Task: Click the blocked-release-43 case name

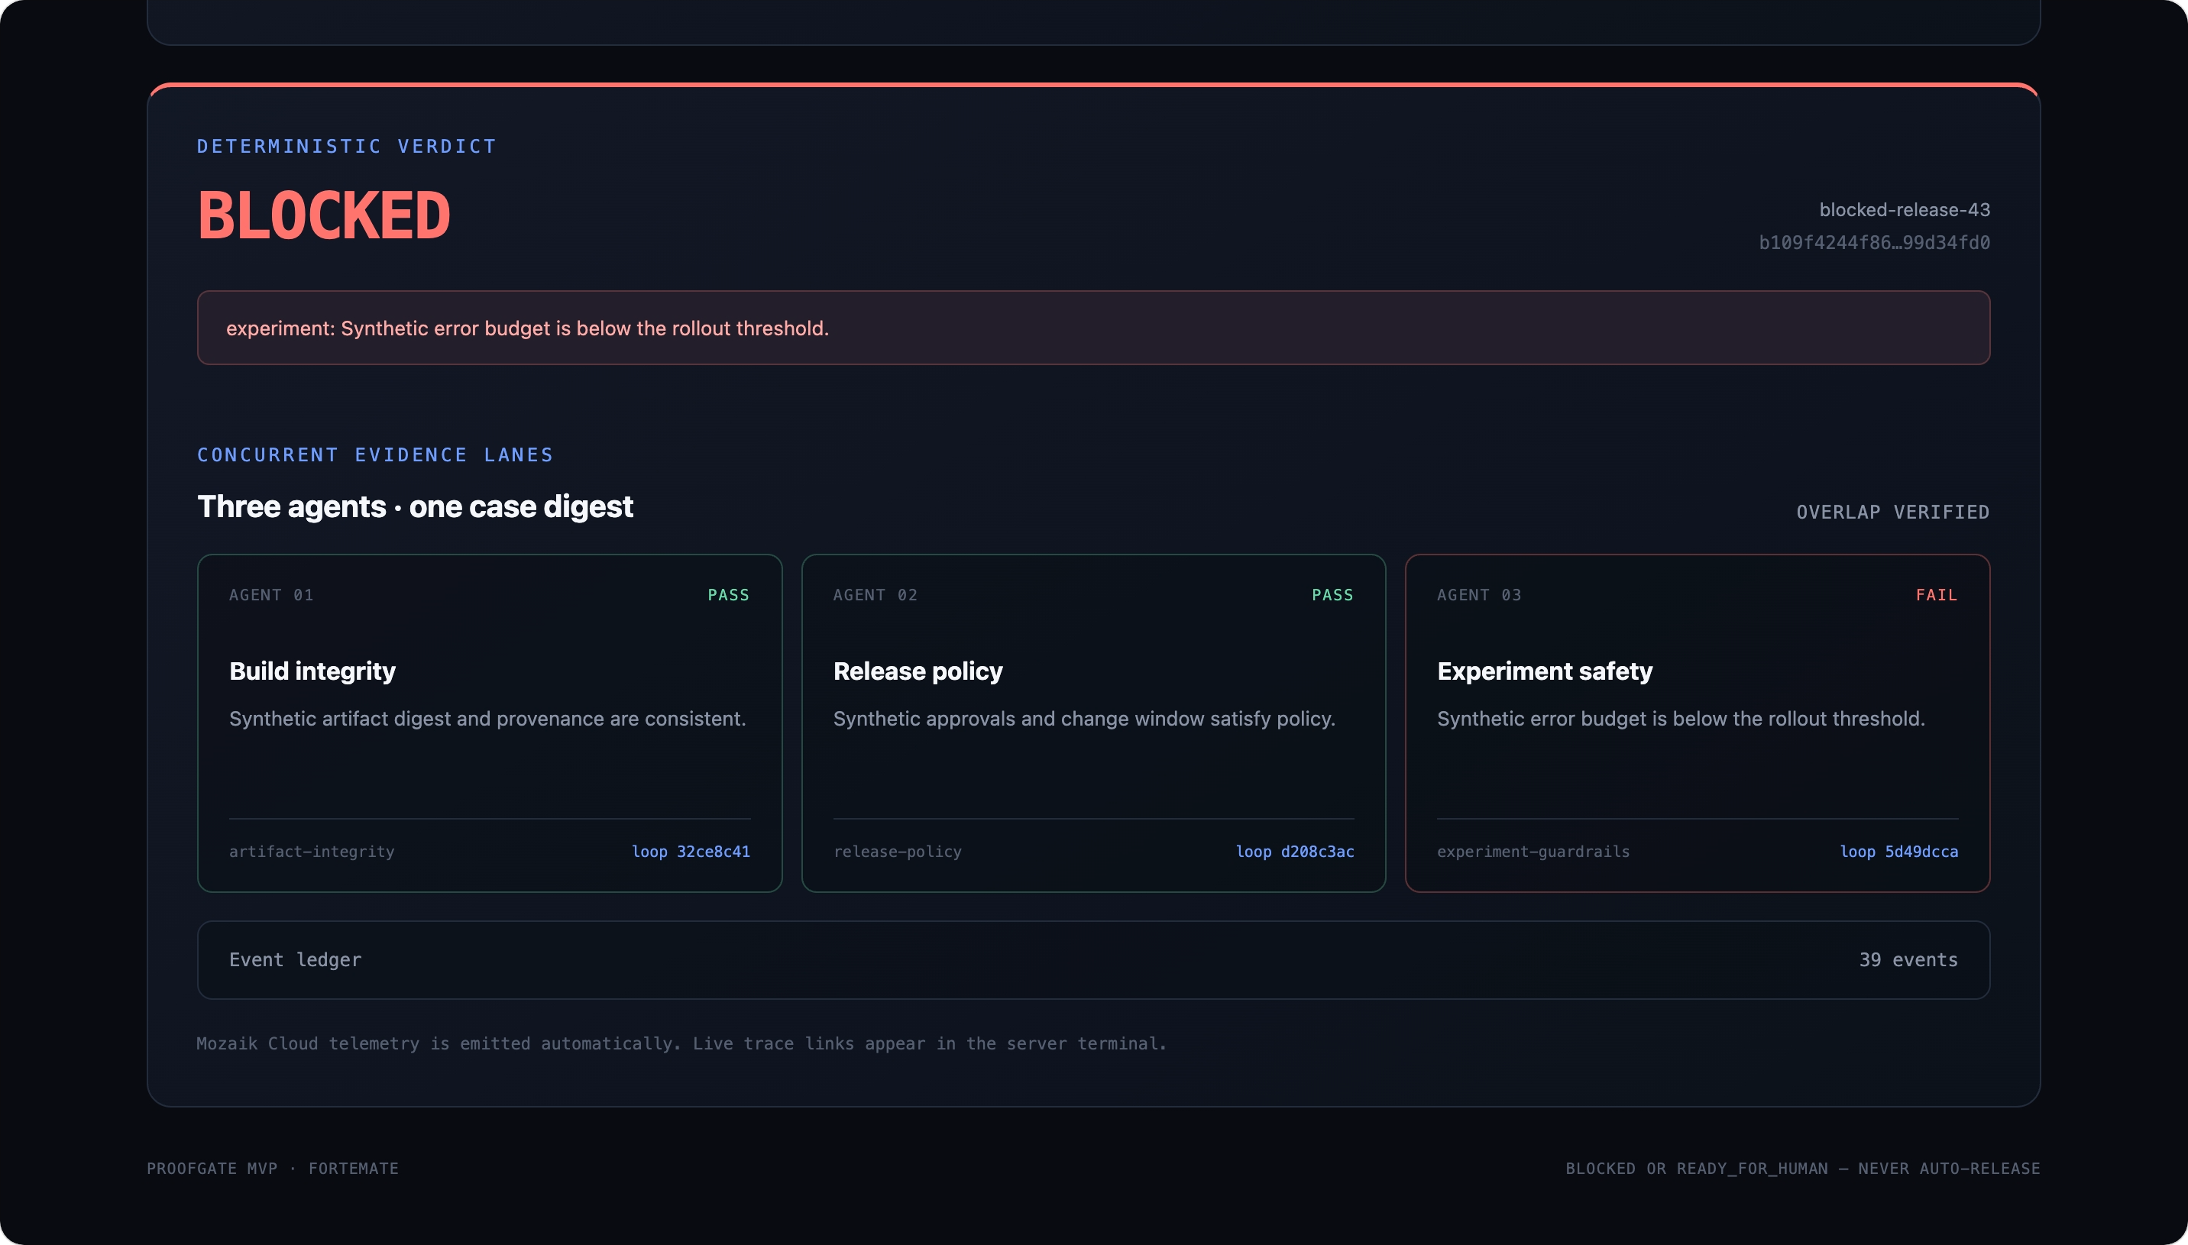Action: click(1904, 209)
